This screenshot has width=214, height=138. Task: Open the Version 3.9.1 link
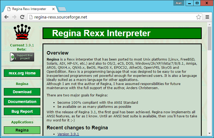(x=68, y=134)
